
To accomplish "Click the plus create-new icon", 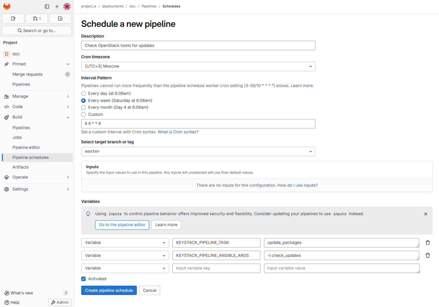I will tap(57, 6).
